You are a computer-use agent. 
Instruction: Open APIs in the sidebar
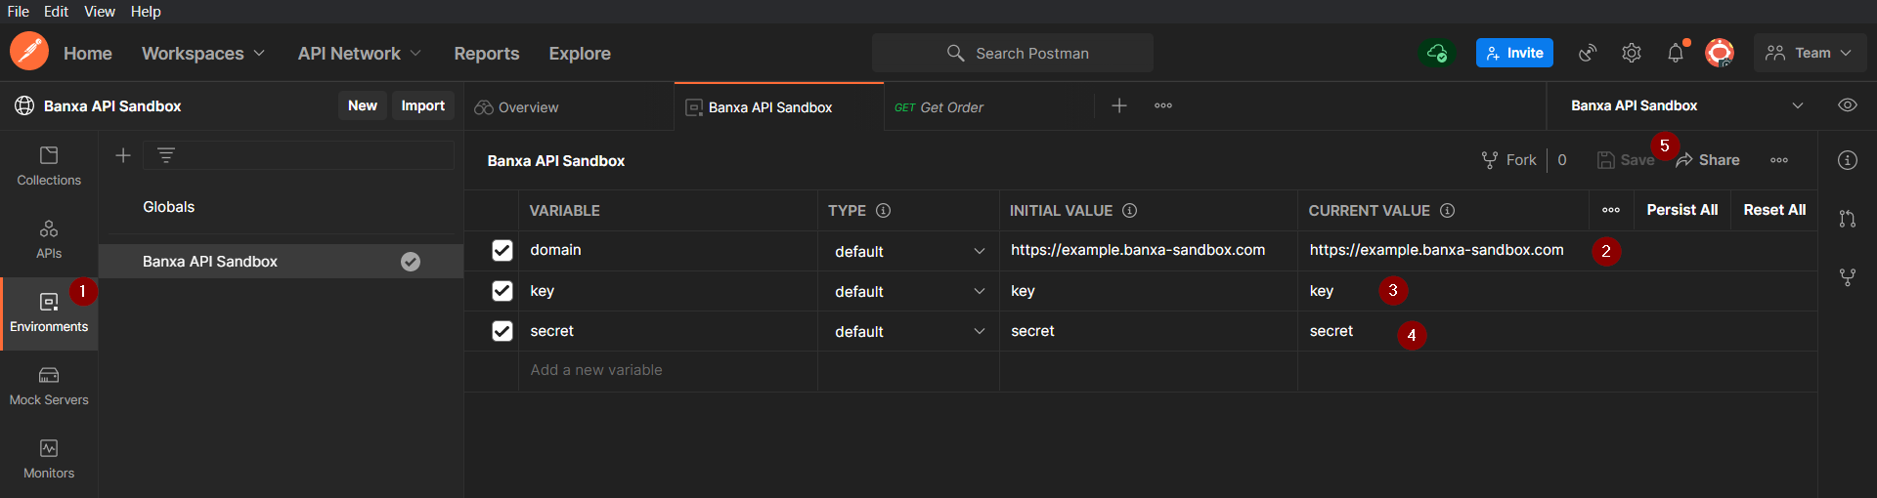click(x=49, y=239)
